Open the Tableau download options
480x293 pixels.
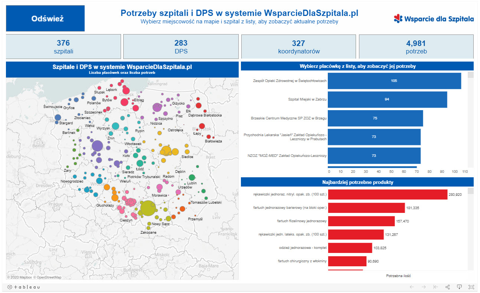tap(459, 287)
